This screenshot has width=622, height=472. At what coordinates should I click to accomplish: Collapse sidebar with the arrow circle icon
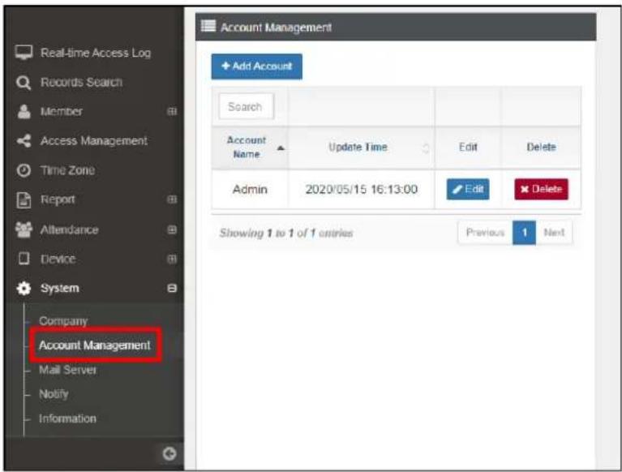tap(169, 453)
